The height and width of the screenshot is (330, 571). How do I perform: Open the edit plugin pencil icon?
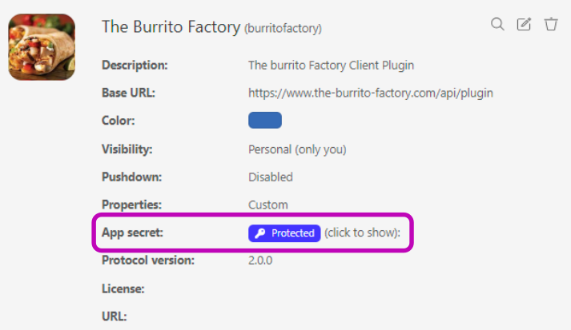coord(524,24)
